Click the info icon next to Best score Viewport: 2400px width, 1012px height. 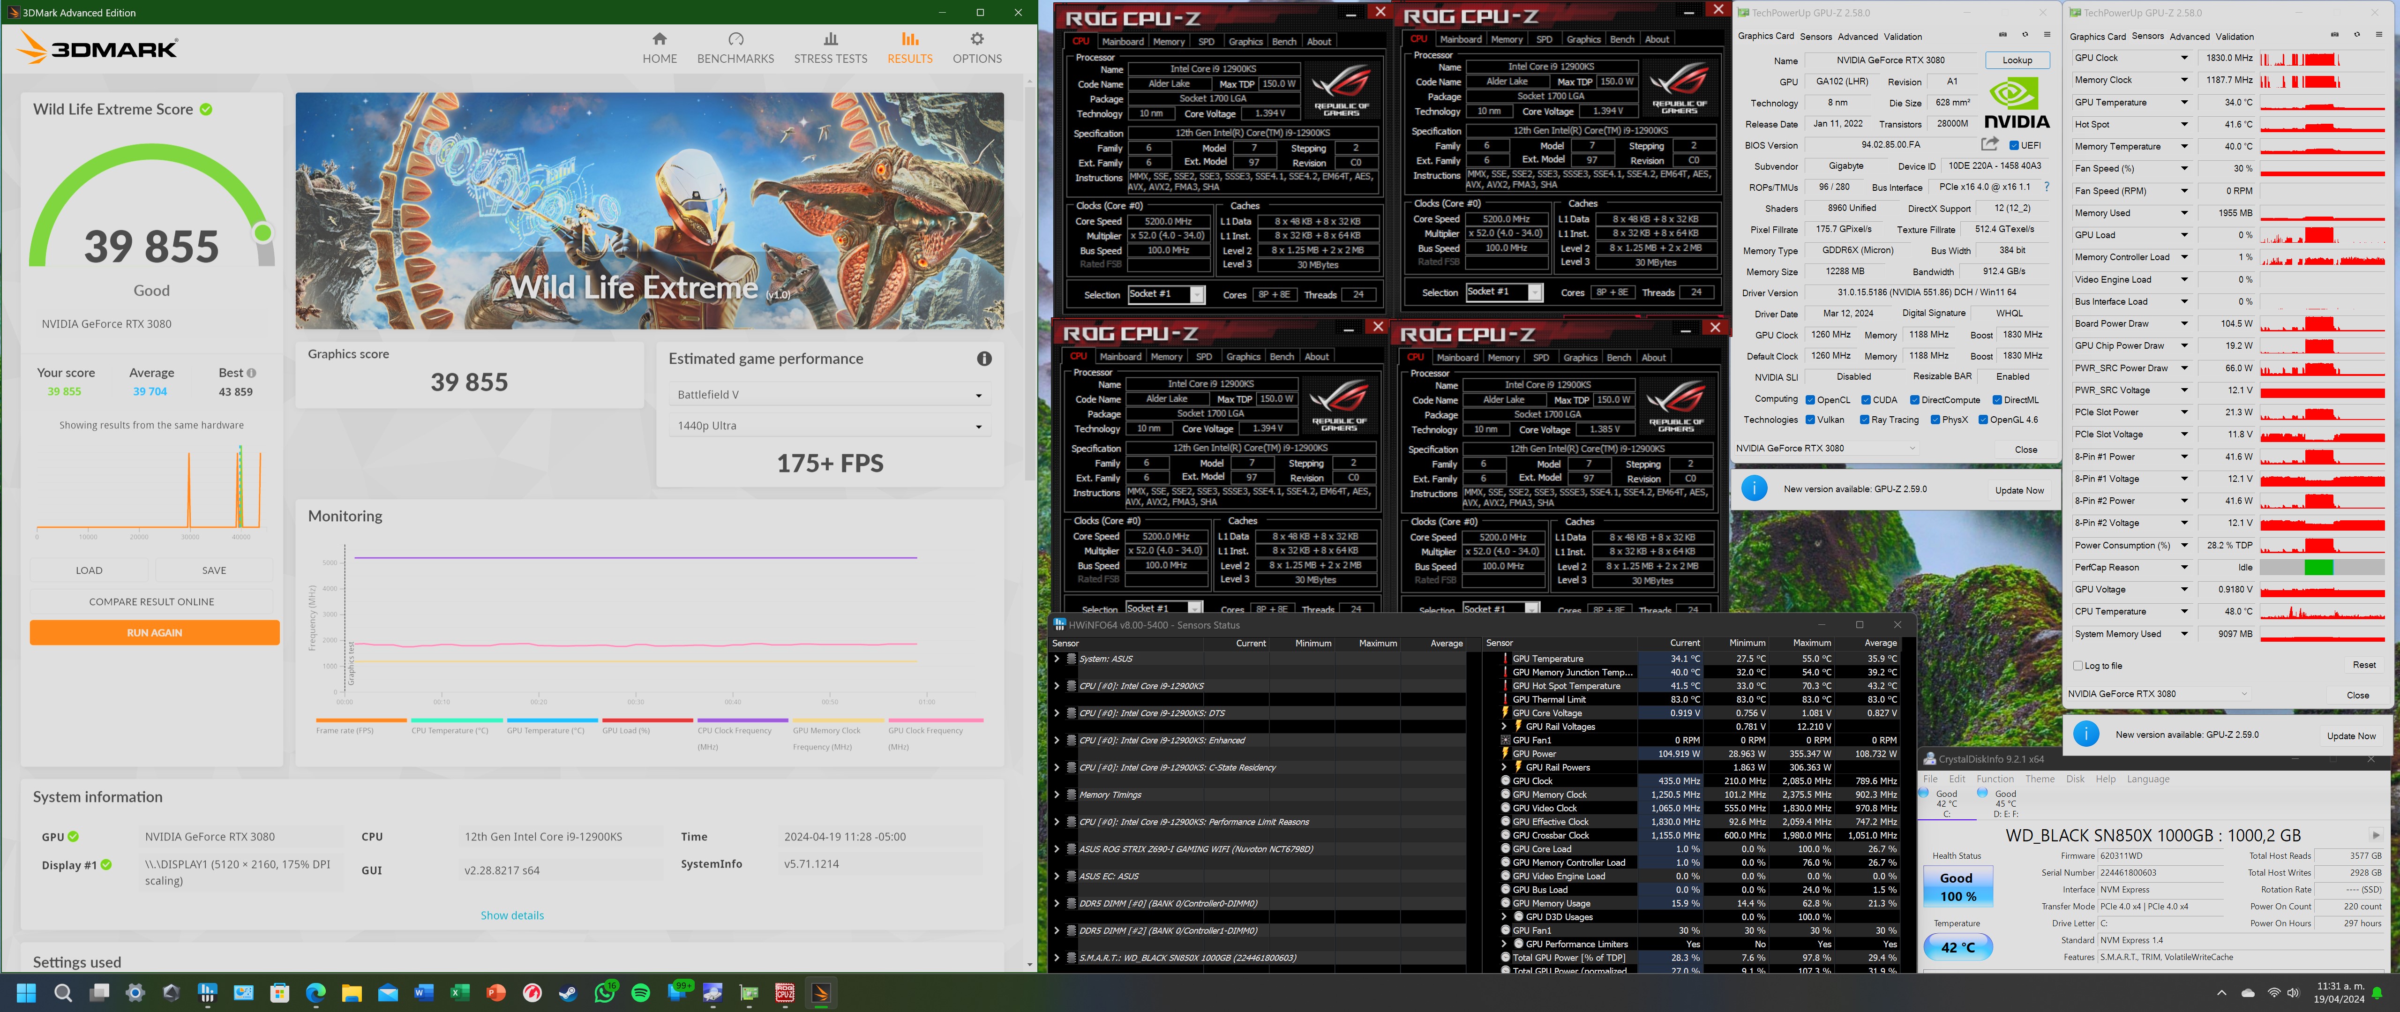click(x=252, y=373)
